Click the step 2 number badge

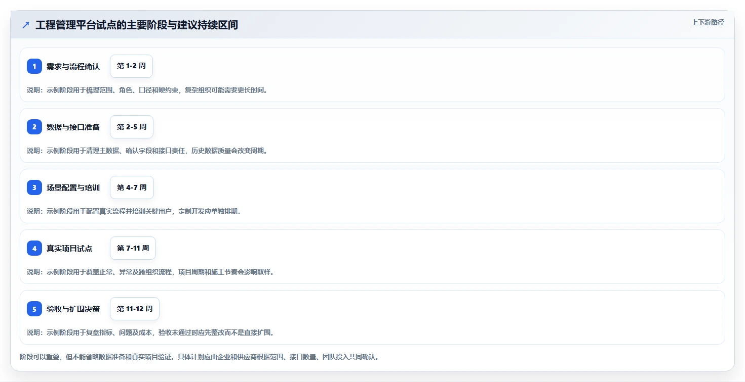click(x=34, y=127)
